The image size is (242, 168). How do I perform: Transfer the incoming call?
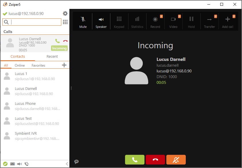coord(209,21)
